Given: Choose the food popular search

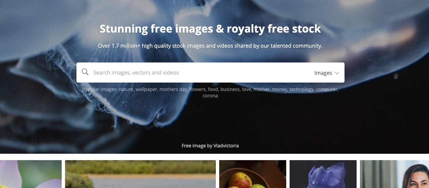Looking at the screenshot, I should pyautogui.click(x=213, y=89).
